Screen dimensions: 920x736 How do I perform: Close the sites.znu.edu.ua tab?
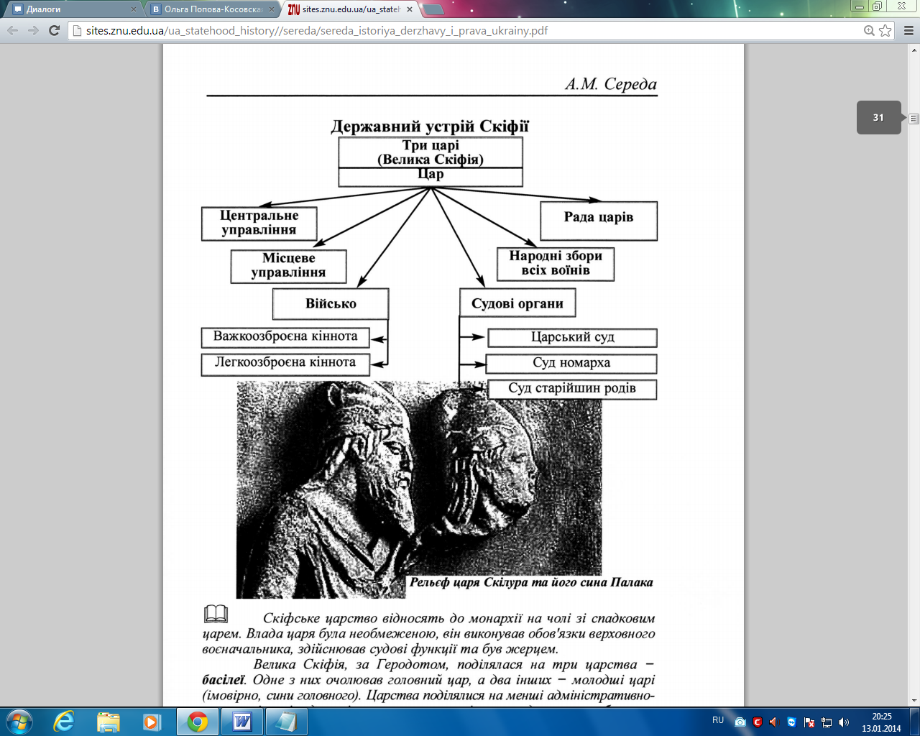[410, 9]
